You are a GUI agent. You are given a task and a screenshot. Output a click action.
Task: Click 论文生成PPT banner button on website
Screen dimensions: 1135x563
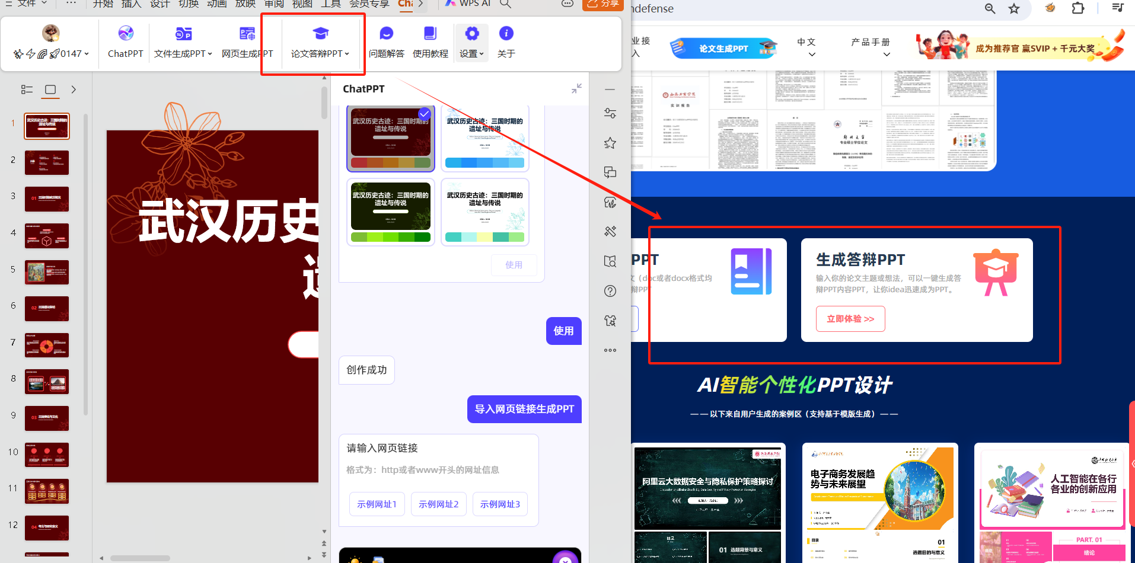click(x=724, y=48)
